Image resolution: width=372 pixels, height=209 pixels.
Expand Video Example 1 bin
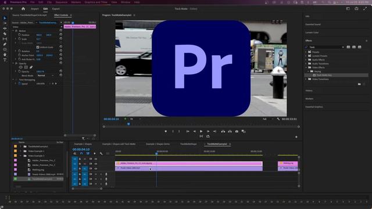pos(20,151)
